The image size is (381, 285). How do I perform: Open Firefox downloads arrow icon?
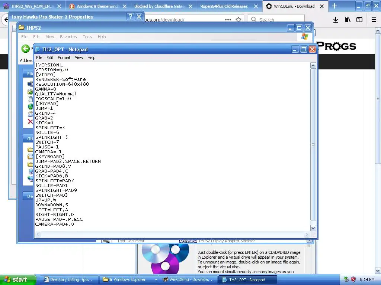(x=336, y=20)
